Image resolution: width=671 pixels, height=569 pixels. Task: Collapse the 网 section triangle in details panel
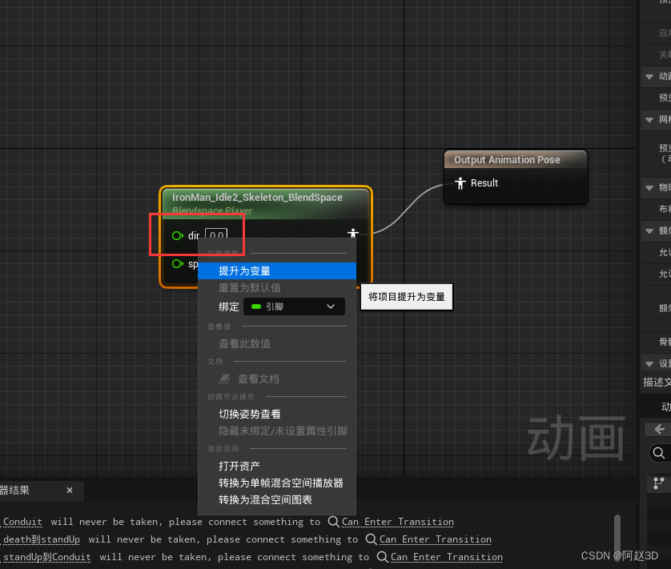(649, 120)
